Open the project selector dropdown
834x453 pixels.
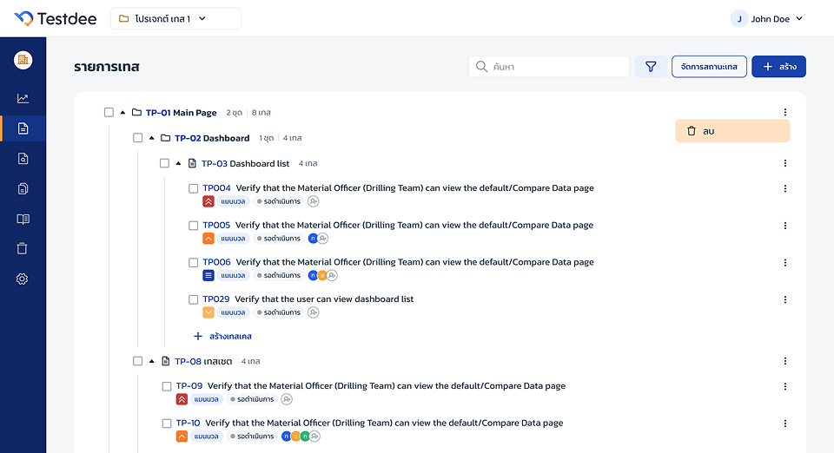point(175,18)
